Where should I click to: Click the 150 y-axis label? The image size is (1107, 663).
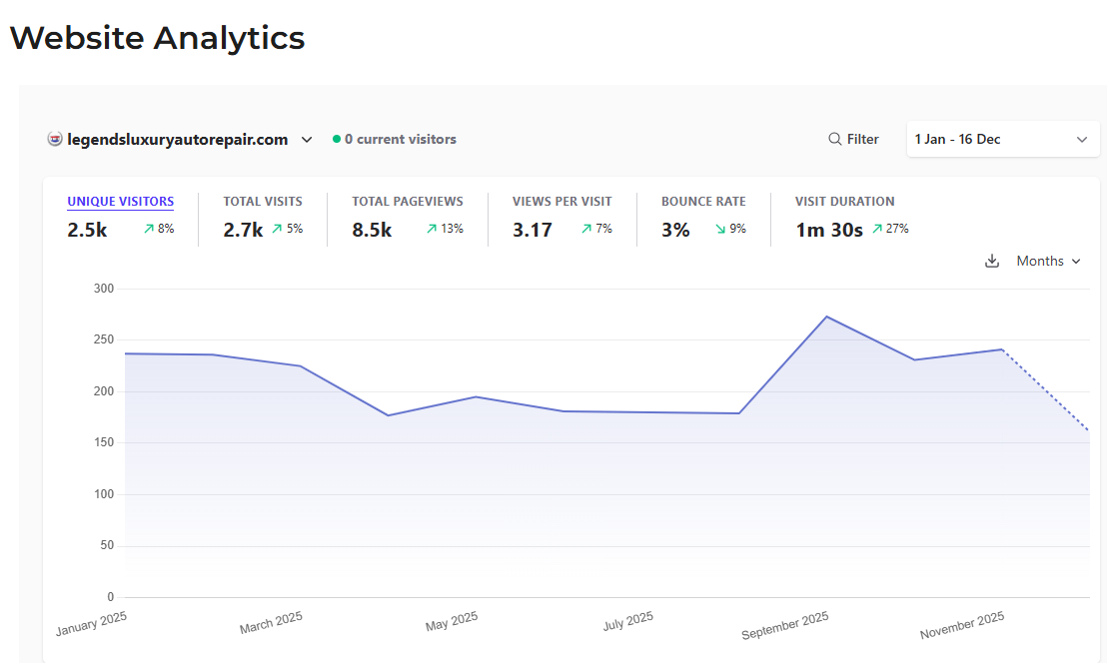pos(104,442)
